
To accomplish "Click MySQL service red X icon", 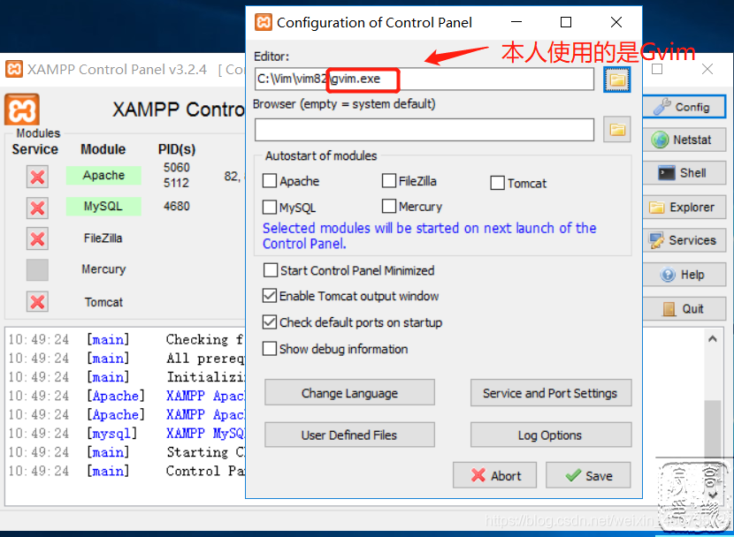I will (37, 208).
